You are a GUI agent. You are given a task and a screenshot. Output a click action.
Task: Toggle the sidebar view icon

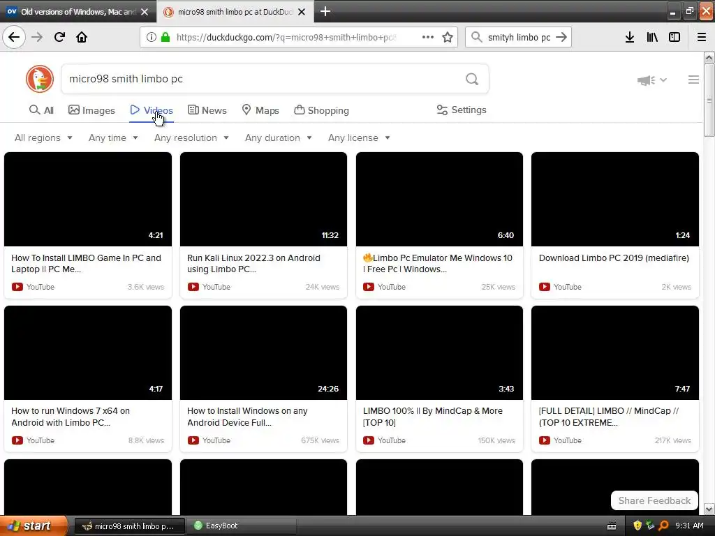(675, 37)
